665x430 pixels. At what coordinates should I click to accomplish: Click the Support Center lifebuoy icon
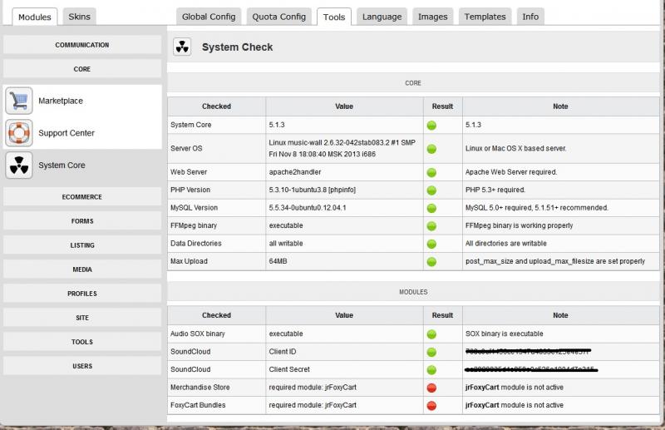19,133
